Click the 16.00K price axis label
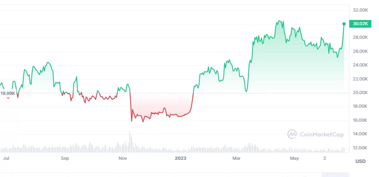 tap(361, 120)
